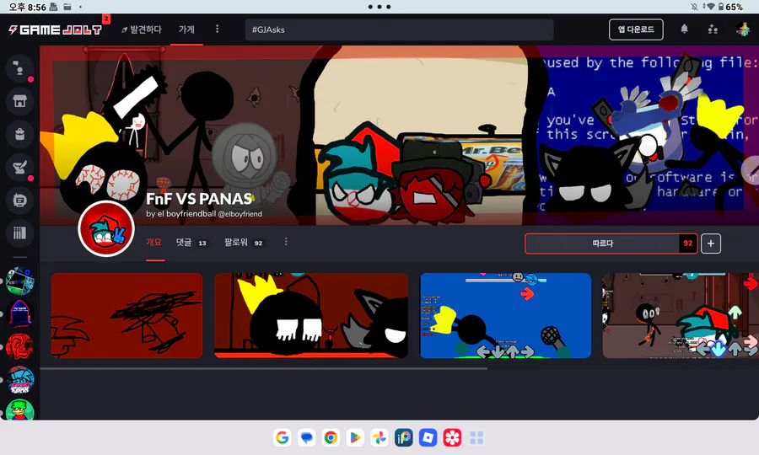Open the top navigation more-options dots
759x455 pixels.
coord(217,29)
